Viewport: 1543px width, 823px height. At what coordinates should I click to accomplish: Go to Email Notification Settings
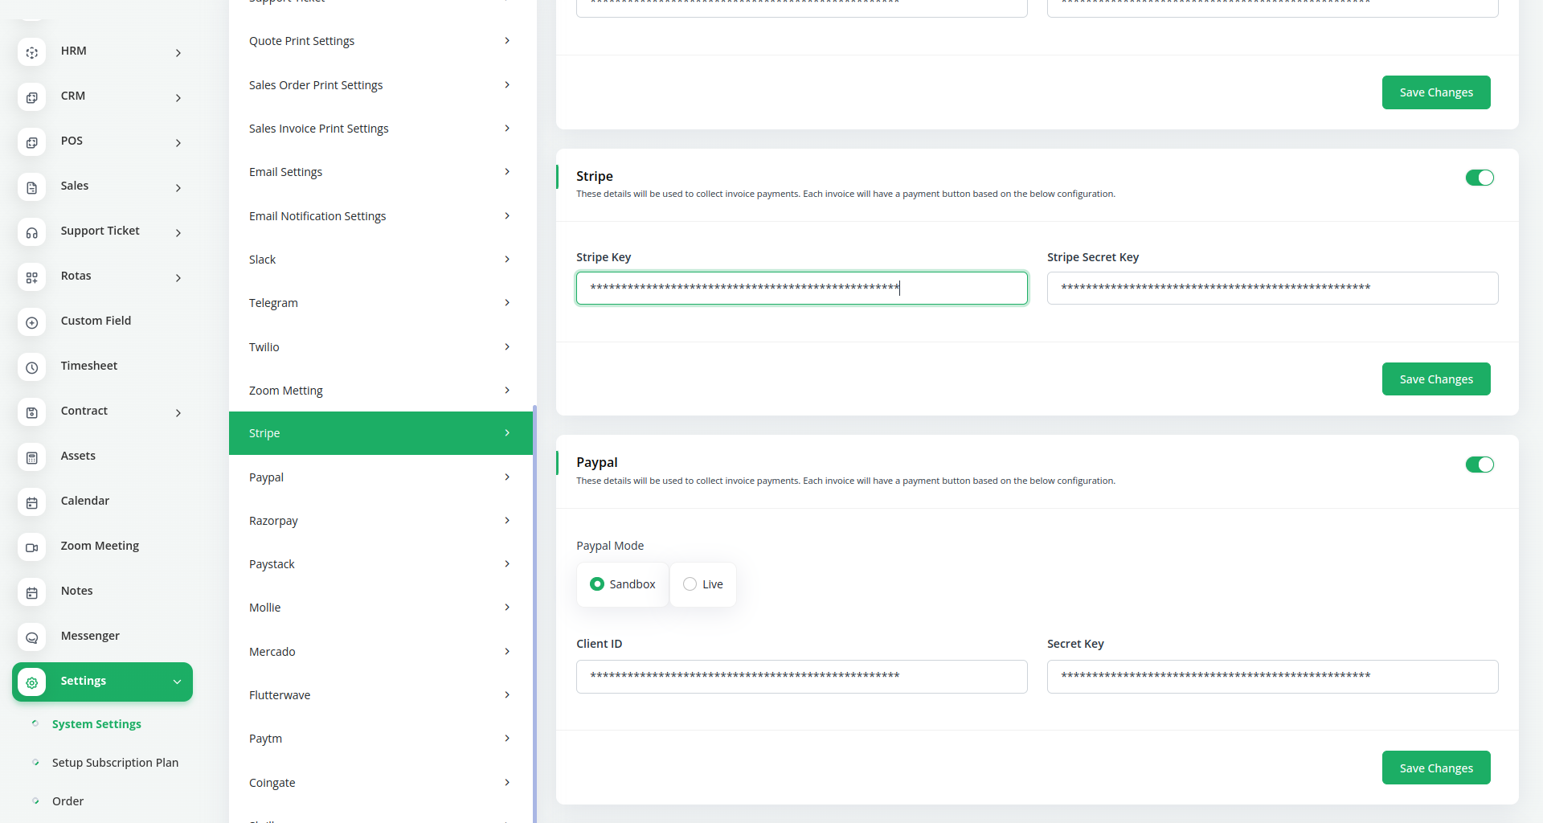point(379,216)
